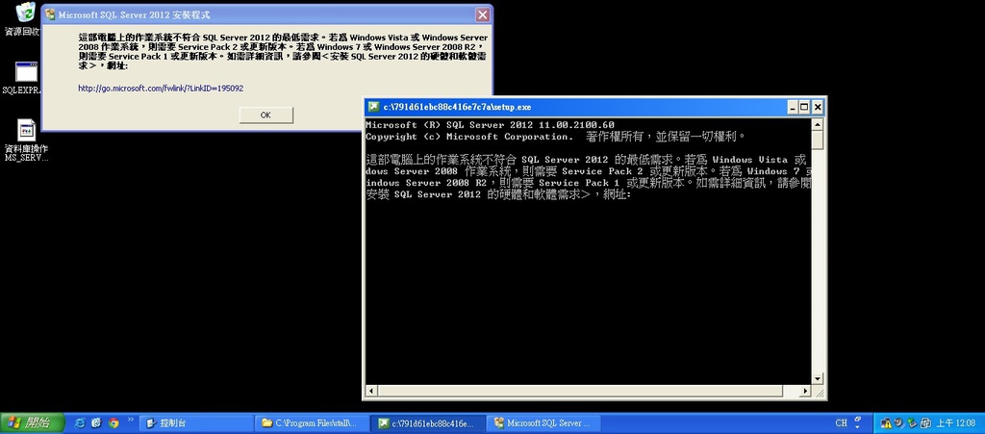
Task: Click the volume speaker tray icon
Action: (899, 423)
